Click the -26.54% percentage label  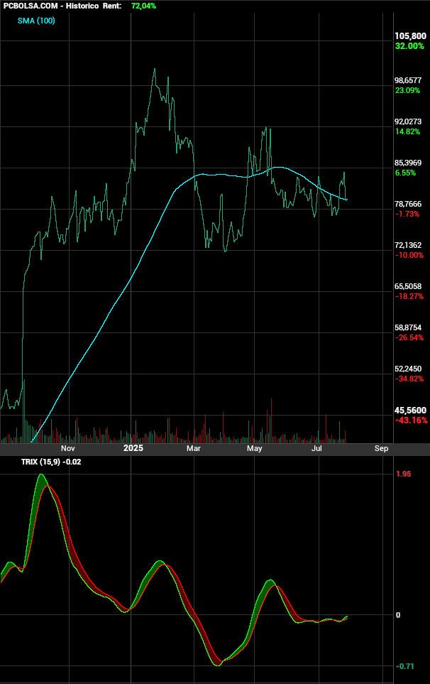click(409, 337)
